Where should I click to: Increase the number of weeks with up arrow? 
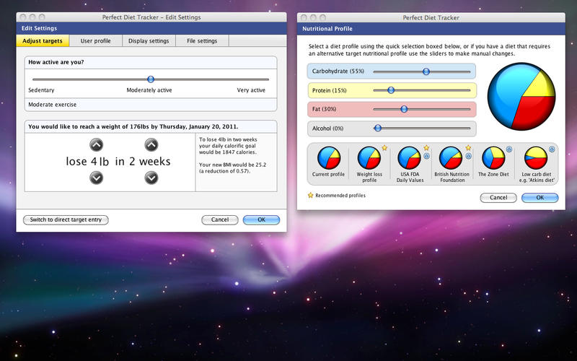(151, 145)
